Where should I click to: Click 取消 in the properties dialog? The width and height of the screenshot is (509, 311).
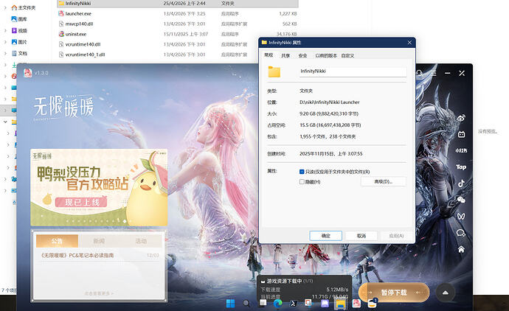pyautogui.click(x=361, y=236)
